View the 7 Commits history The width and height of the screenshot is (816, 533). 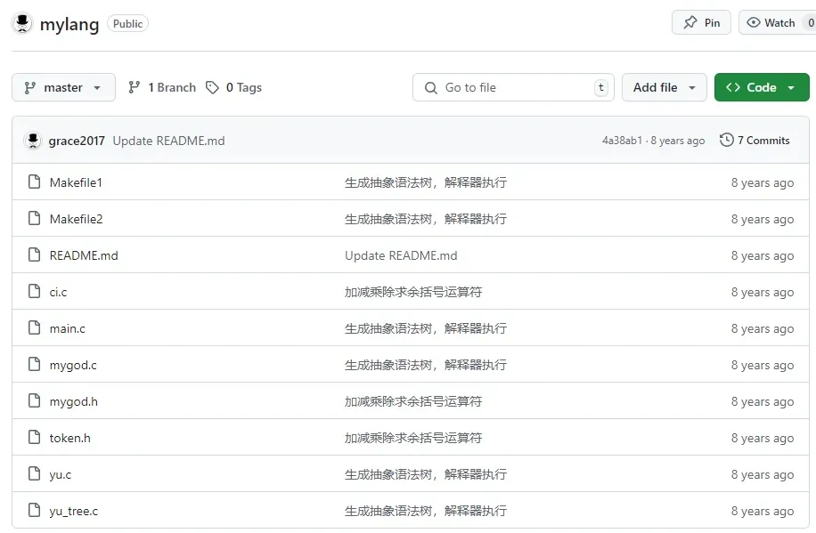click(755, 141)
